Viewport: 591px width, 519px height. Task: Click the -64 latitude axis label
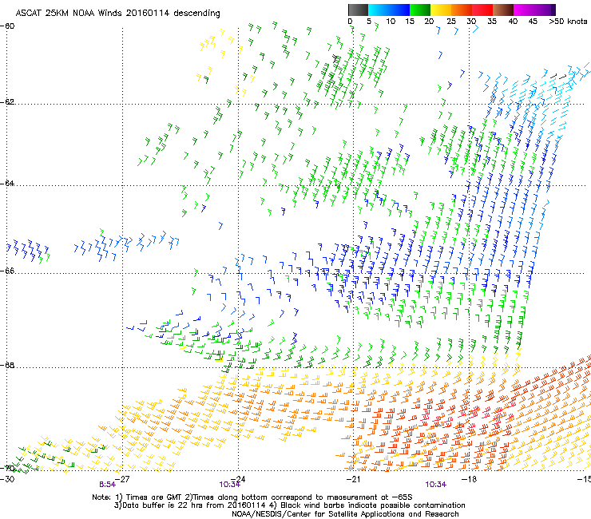[7, 184]
